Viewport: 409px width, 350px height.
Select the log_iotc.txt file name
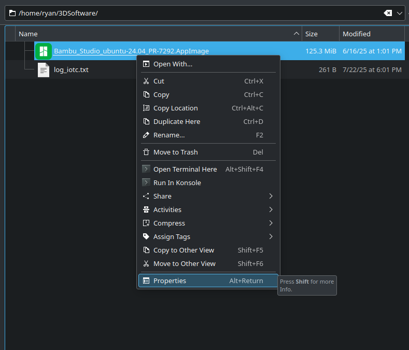click(71, 70)
